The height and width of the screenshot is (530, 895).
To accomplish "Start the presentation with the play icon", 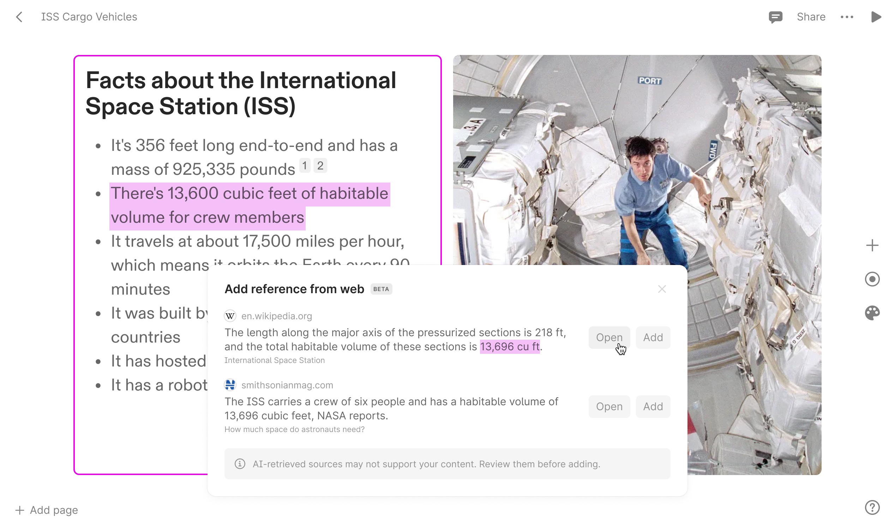I will pos(876,17).
